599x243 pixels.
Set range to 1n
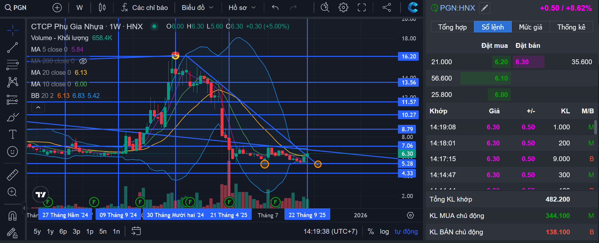click(x=116, y=231)
